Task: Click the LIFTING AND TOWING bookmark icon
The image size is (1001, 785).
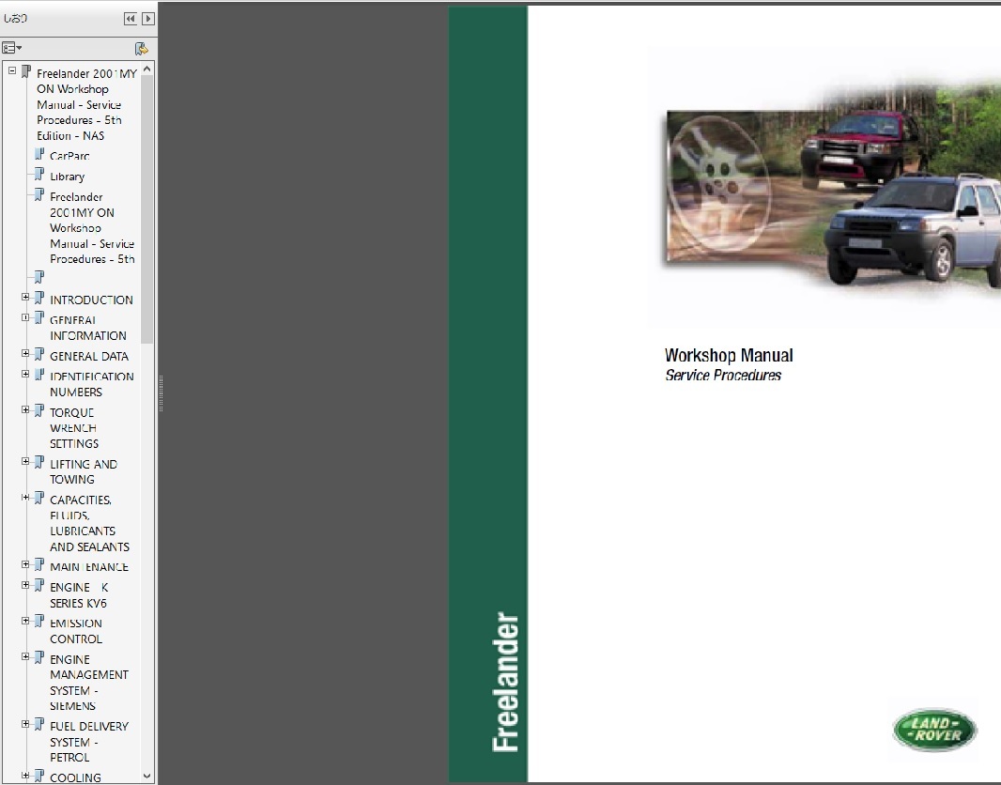Action: click(39, 462)
